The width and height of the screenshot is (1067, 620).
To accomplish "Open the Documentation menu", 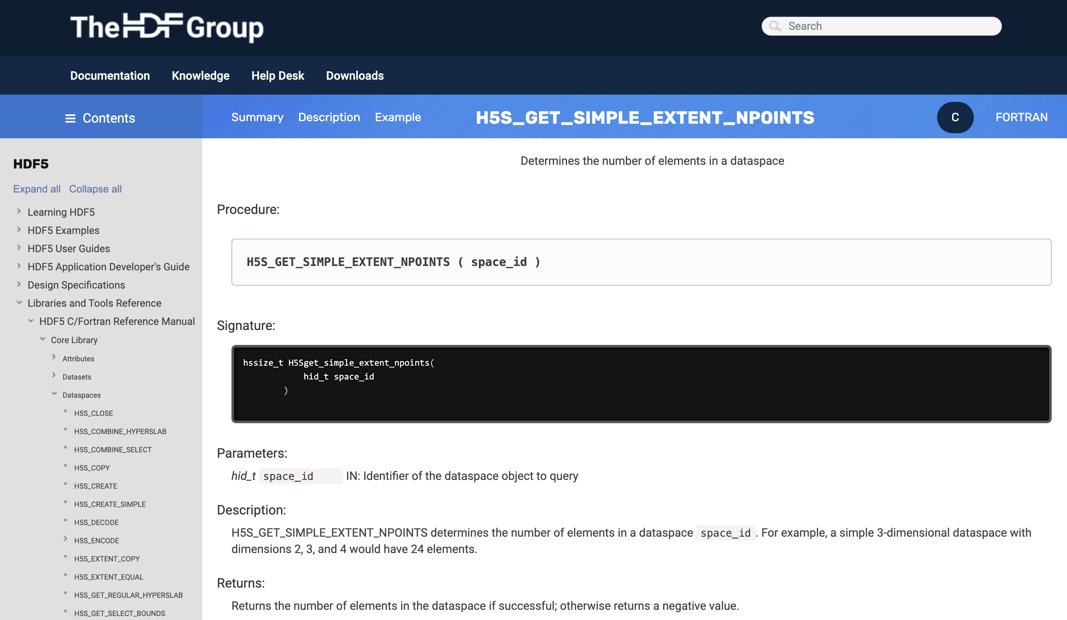I will pos(110,76).
